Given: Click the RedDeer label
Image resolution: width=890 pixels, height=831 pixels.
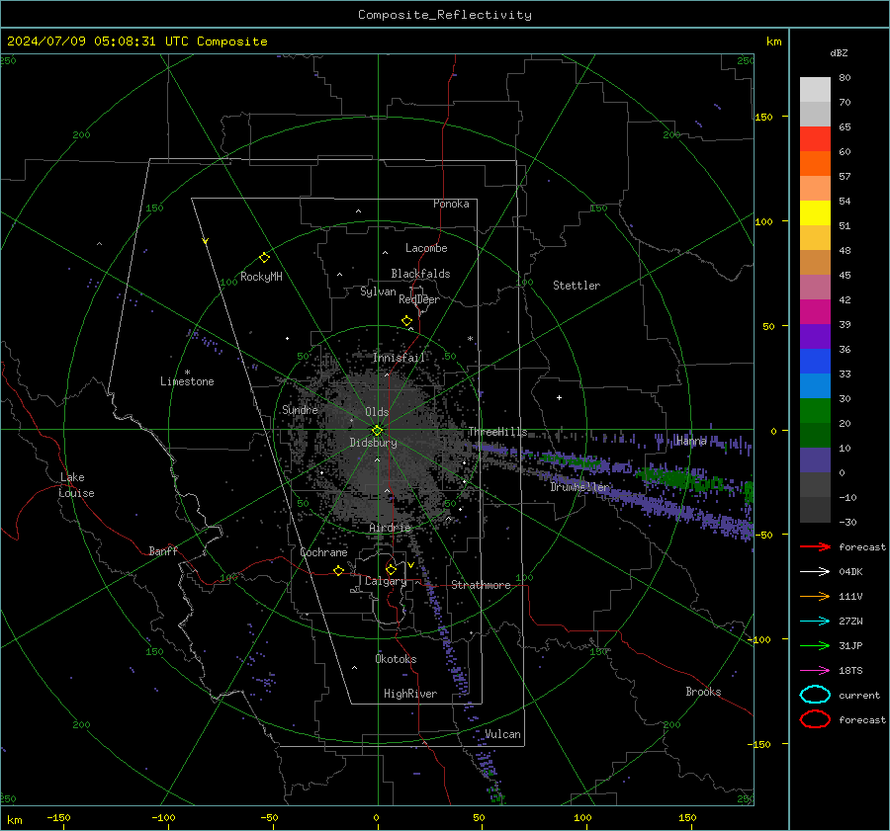Looking at the screenshot, I should 419,299.
